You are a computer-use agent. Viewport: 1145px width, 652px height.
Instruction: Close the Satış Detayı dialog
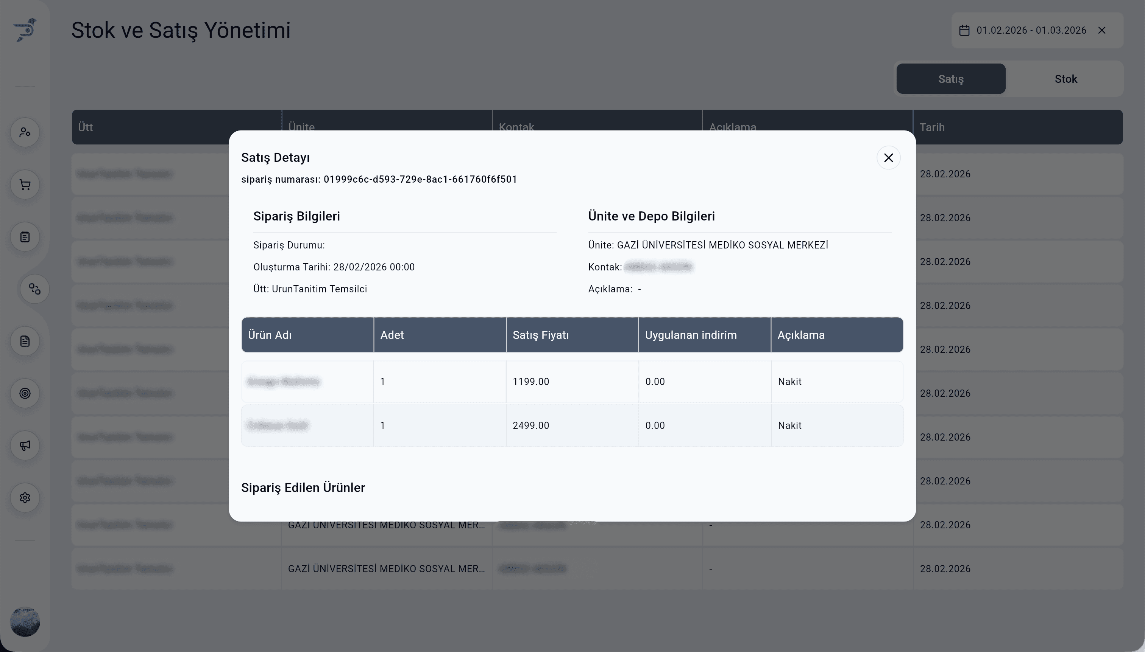[x=888, y=158]
